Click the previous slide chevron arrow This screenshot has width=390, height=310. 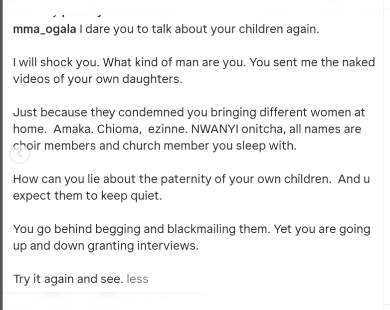click(19, 154)
